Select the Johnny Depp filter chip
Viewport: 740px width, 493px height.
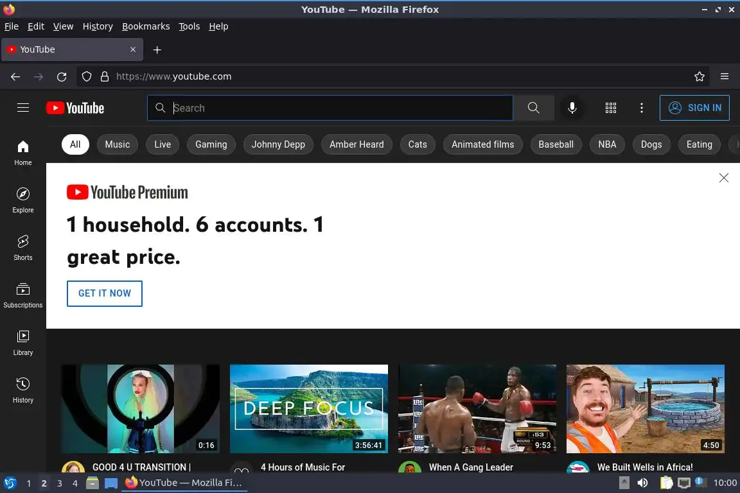tap(278, 144)
